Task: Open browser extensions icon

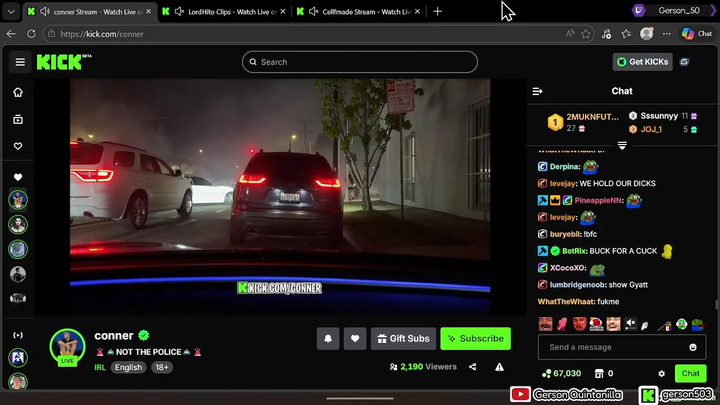Action: coord(606,34)
